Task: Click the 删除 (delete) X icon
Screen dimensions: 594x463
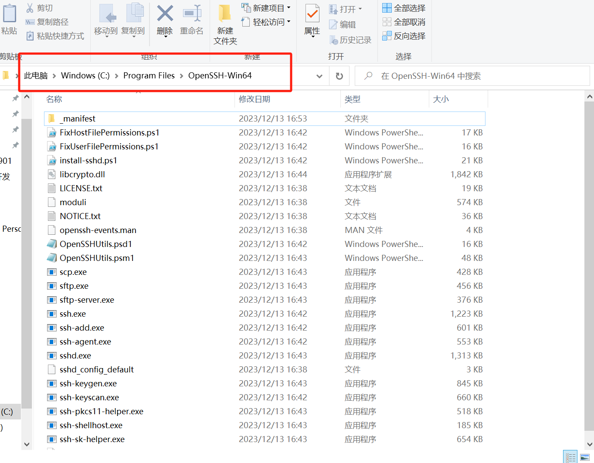Action: [165, 14]
